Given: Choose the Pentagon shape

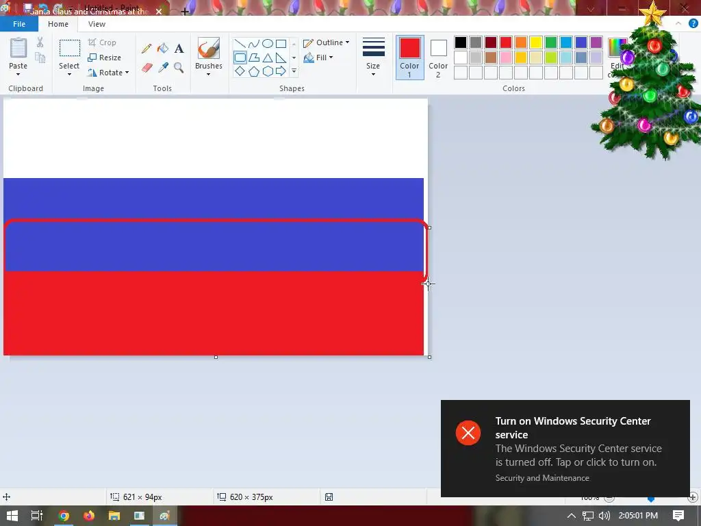Looking at the screenshot, I should pyautogui.click(x=254, y=71).
